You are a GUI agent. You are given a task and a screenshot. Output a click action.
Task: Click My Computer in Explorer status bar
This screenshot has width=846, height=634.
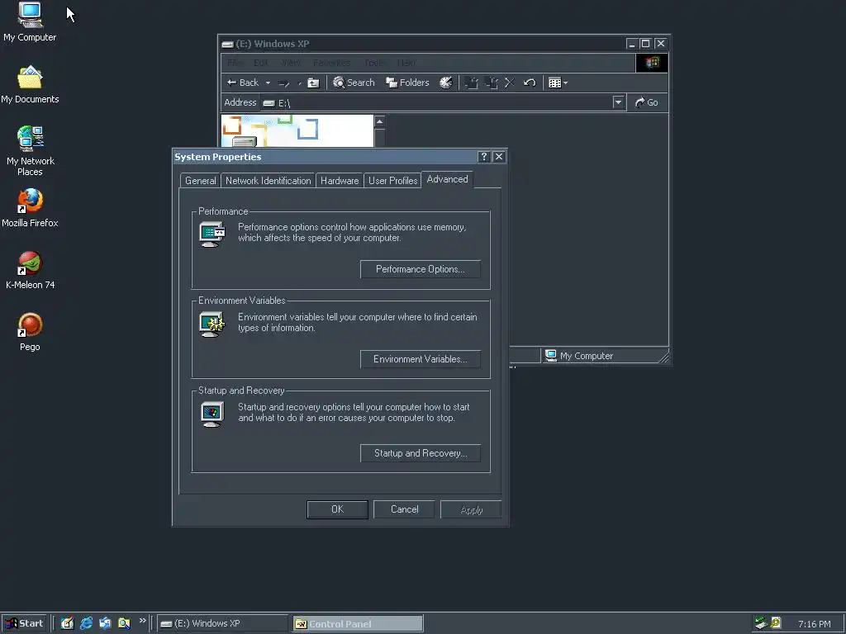[x=579, y=356]
